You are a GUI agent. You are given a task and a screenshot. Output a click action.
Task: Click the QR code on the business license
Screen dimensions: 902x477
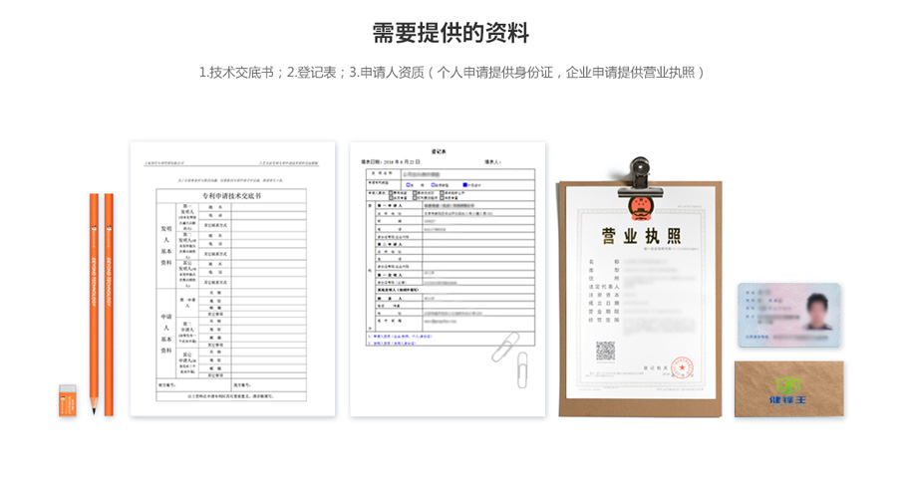605,351
